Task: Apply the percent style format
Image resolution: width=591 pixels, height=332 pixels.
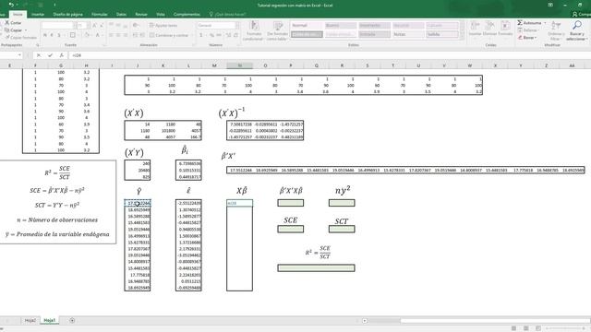Action: (211, 35)
